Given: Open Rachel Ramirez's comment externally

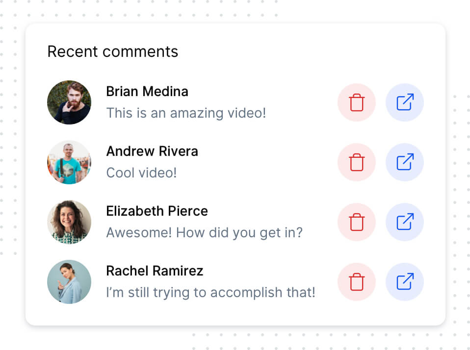Looking at the screenshot, I should coord(405,282).
